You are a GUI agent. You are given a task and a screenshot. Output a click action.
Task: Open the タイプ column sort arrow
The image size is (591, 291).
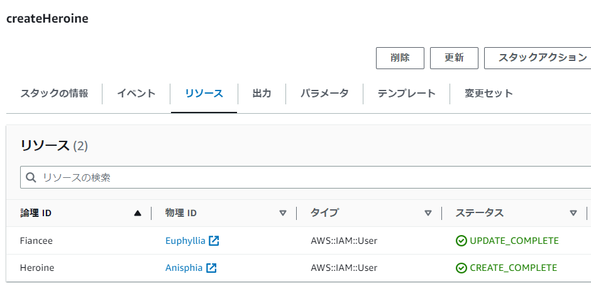[x=428, y=213]
